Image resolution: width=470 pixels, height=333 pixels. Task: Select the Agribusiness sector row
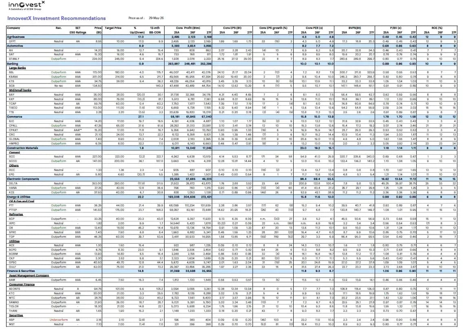point(232,37)
